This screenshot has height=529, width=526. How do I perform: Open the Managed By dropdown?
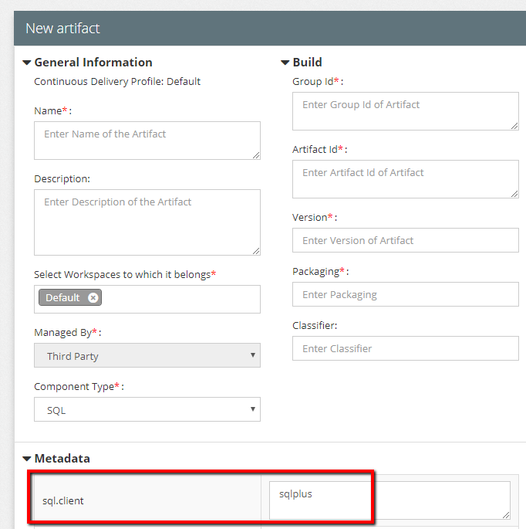[x=147, y=356]
